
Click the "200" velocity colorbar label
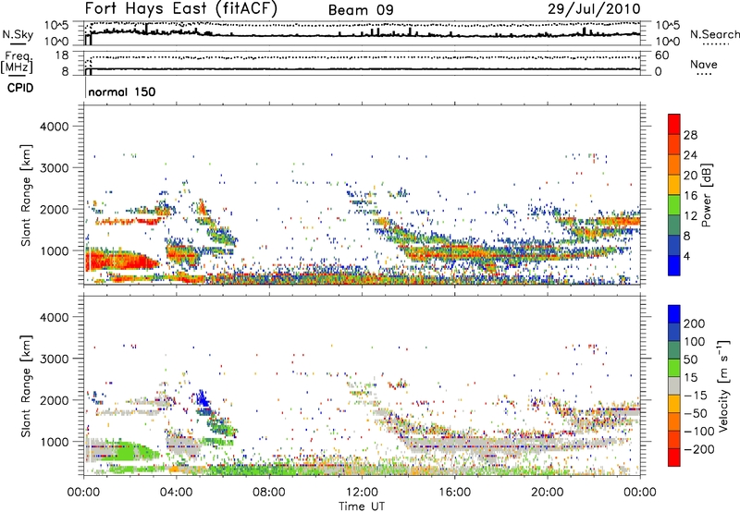click(x=694, y=323)
